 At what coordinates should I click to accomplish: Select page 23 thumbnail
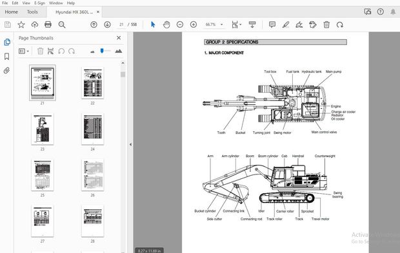pos(43,129)
